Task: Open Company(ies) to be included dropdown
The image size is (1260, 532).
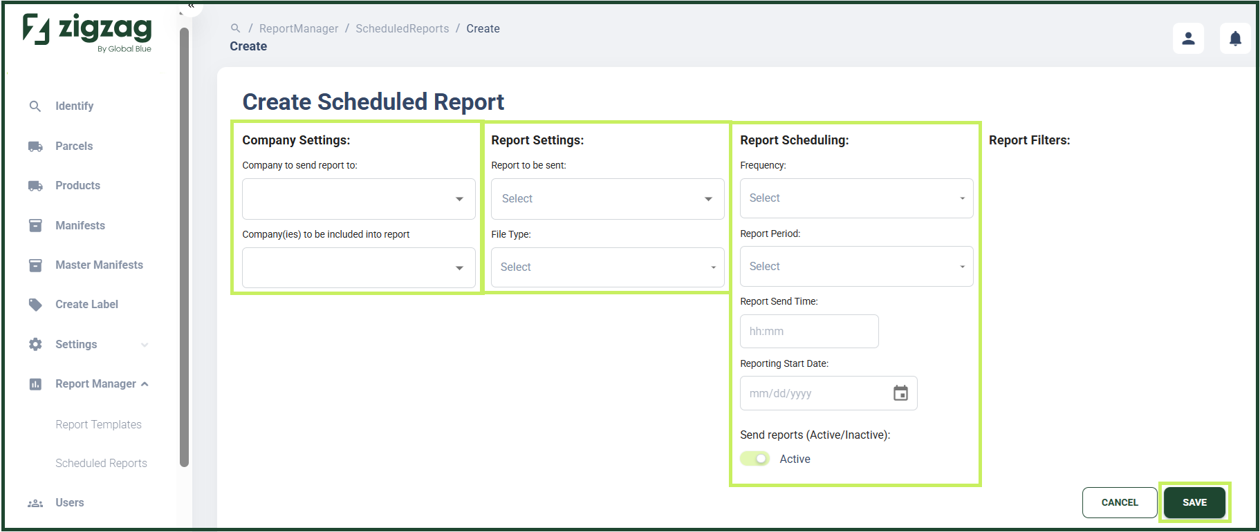Action: pyautogui.click(x=359, y=268)
